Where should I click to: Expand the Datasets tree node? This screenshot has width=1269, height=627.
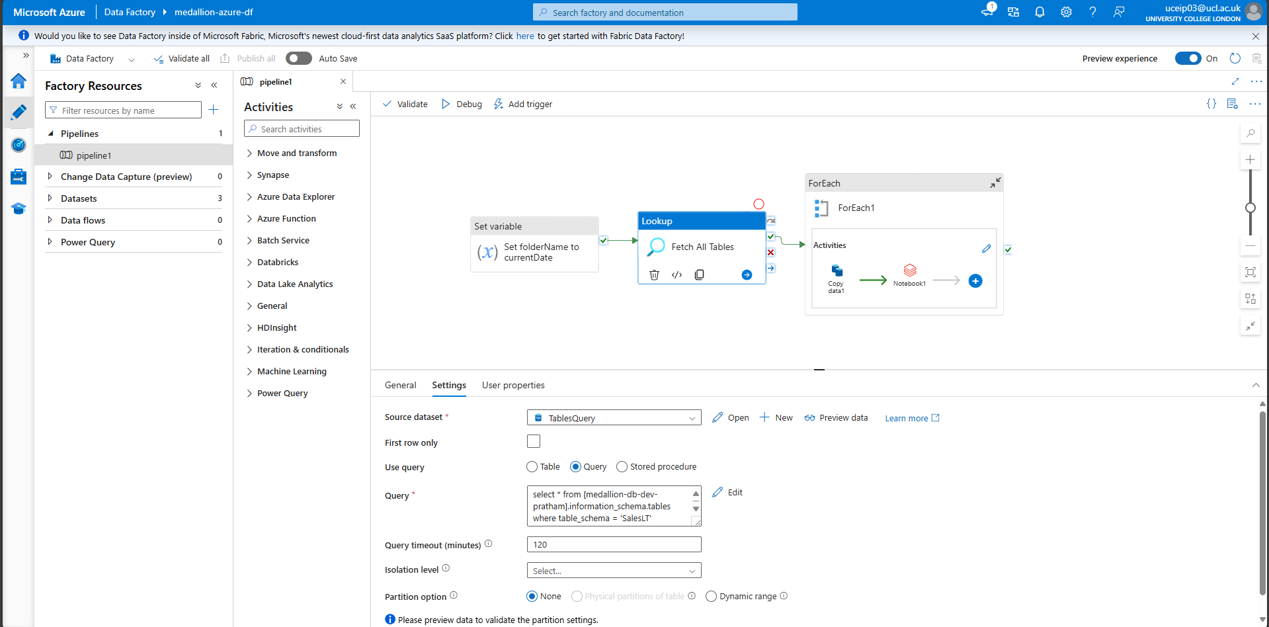coord(50,198)
